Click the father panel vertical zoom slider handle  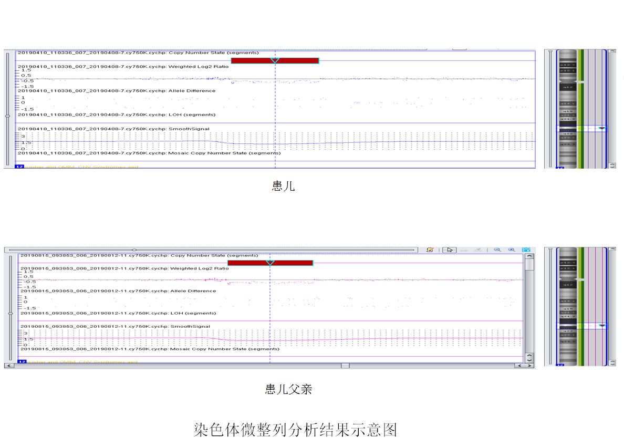(x=10, y=313)
